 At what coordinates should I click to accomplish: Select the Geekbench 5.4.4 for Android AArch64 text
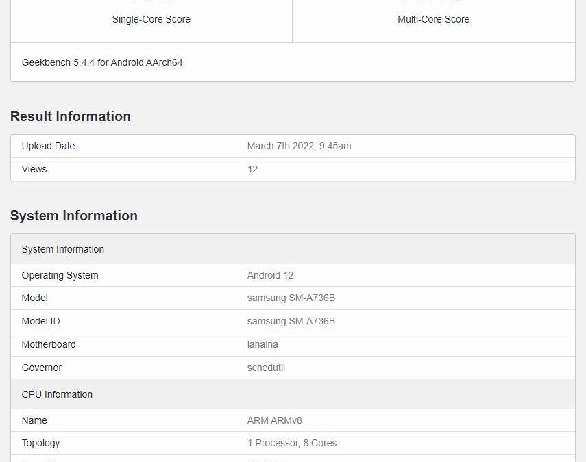(x=102, y=62)
